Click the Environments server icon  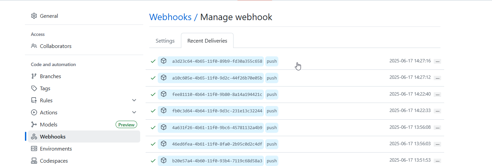[x=34, y=149]
